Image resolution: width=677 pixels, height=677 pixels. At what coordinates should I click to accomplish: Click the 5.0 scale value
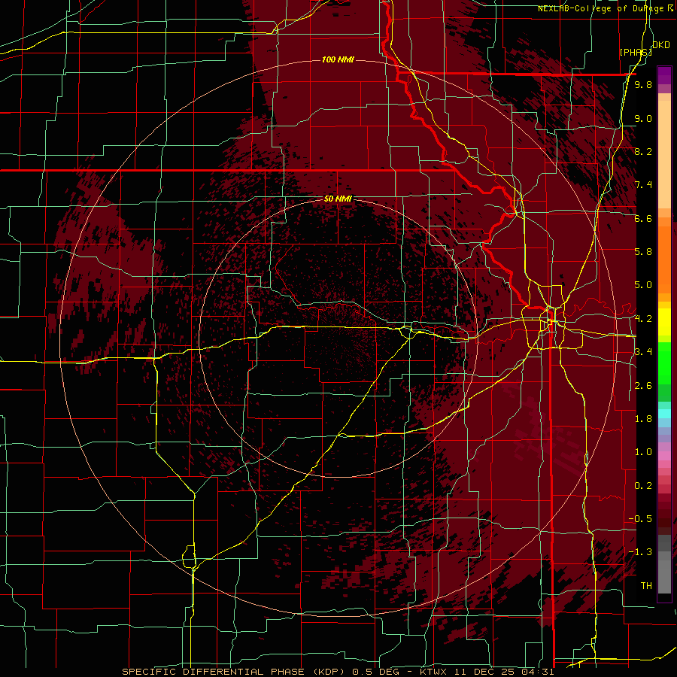643,285
